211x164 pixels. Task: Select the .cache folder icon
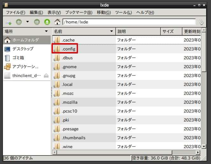[57, 40]
